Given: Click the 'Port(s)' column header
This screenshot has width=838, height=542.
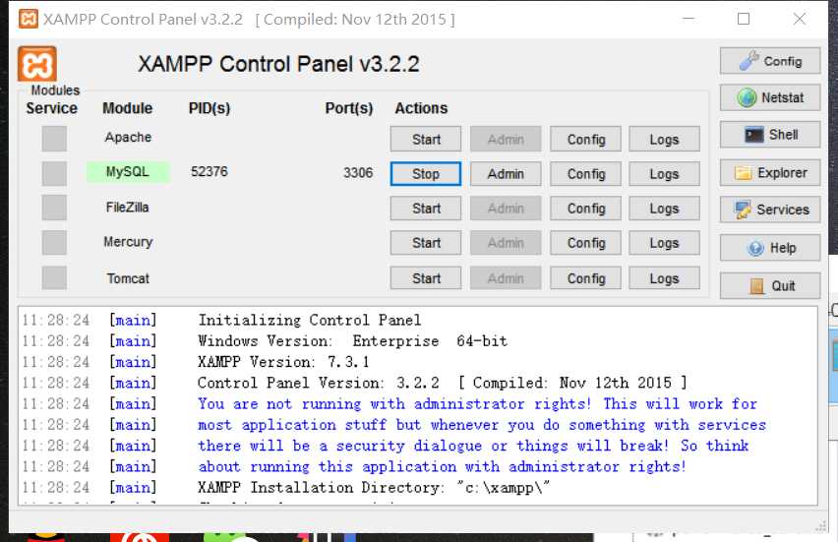Looking at the screenshot, I should point(349,108).
